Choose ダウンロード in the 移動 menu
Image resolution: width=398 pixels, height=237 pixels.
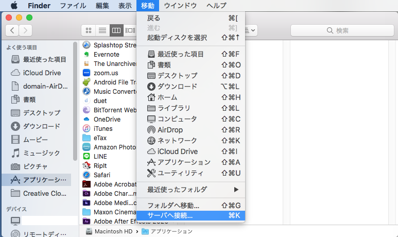[x=191, y=87]
